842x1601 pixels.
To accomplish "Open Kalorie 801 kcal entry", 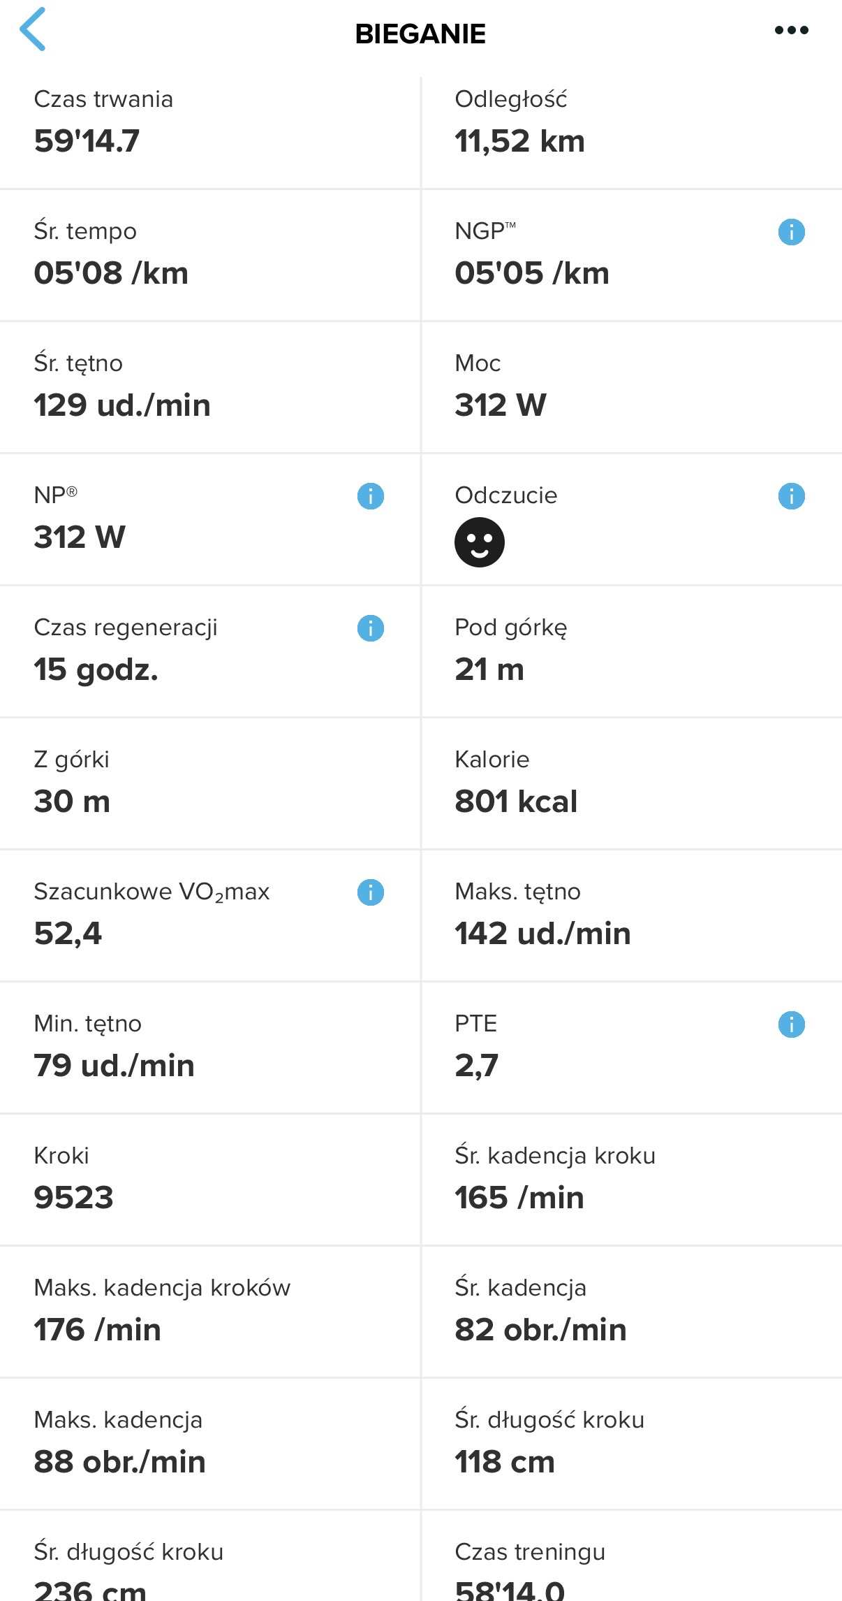I will 631,783.
